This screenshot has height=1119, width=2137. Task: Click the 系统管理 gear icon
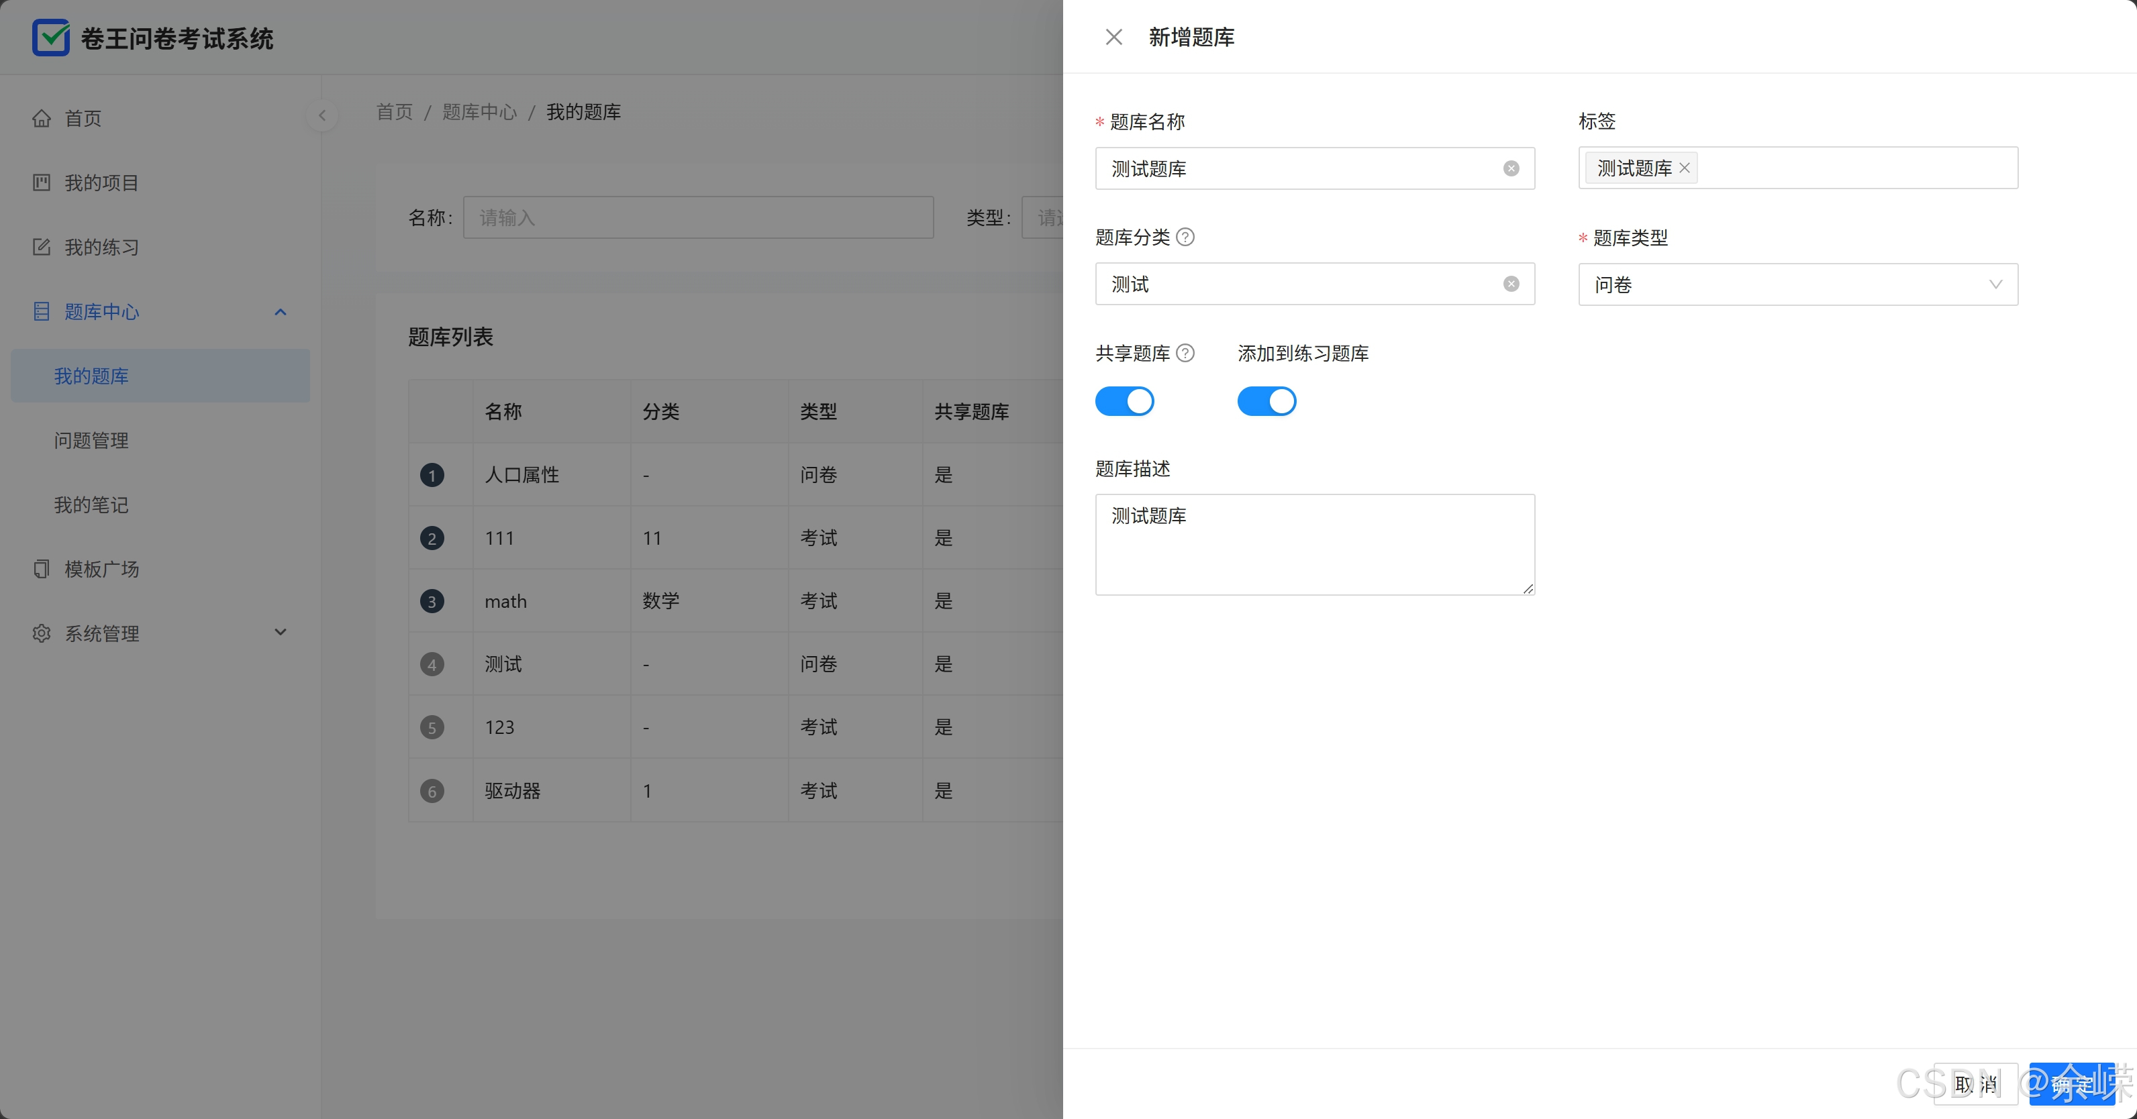coord(42,633)
